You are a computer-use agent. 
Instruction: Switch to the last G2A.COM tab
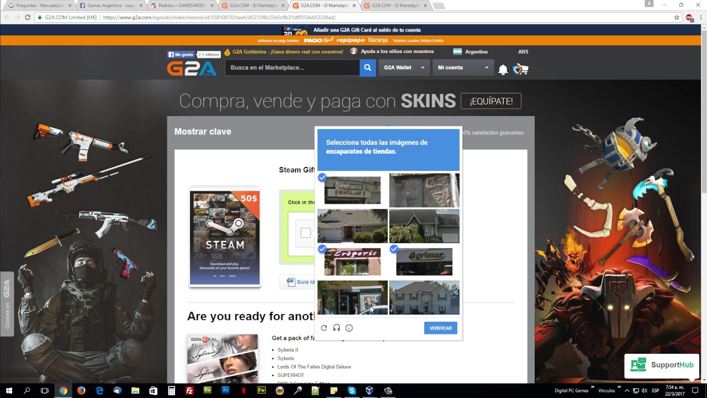(x=395, y=6)
